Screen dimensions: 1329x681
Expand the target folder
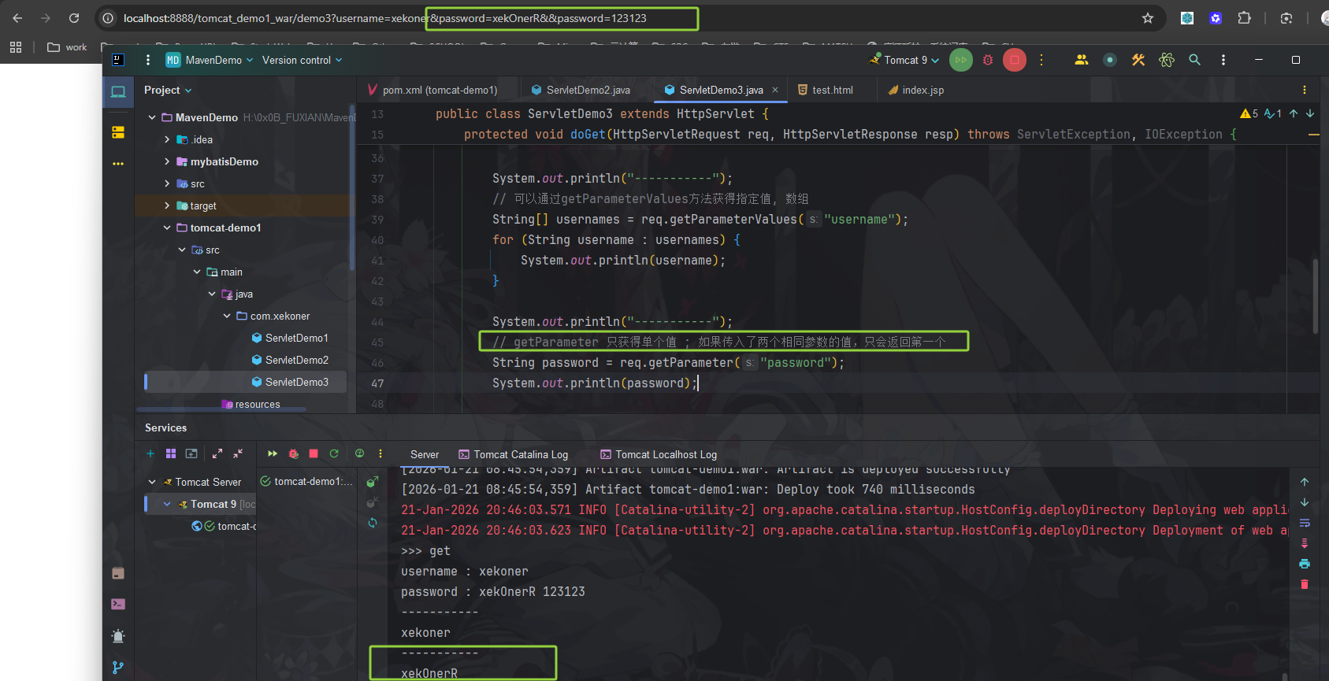pos(167,205)
